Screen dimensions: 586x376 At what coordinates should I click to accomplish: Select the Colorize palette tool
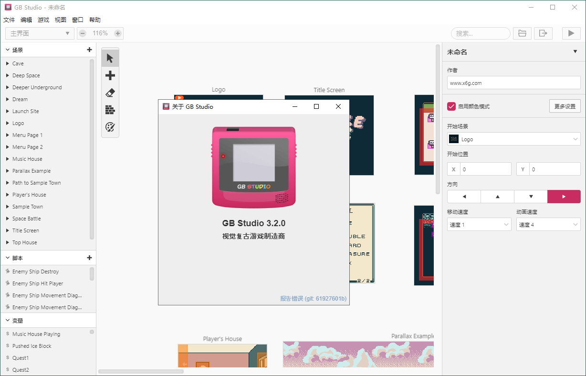click(x=110, y=127)
